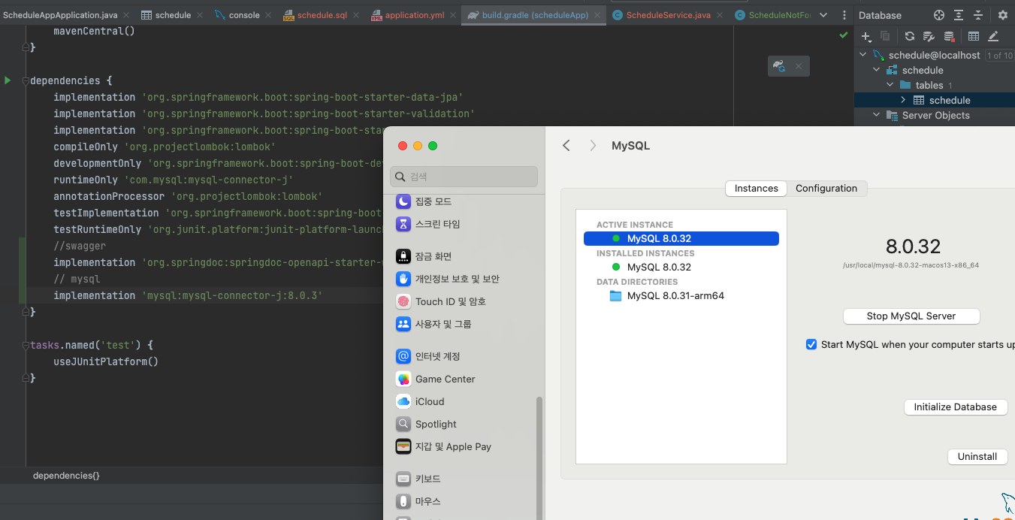
Task: Click Select Opened File target icon
Action: [938, 15]
